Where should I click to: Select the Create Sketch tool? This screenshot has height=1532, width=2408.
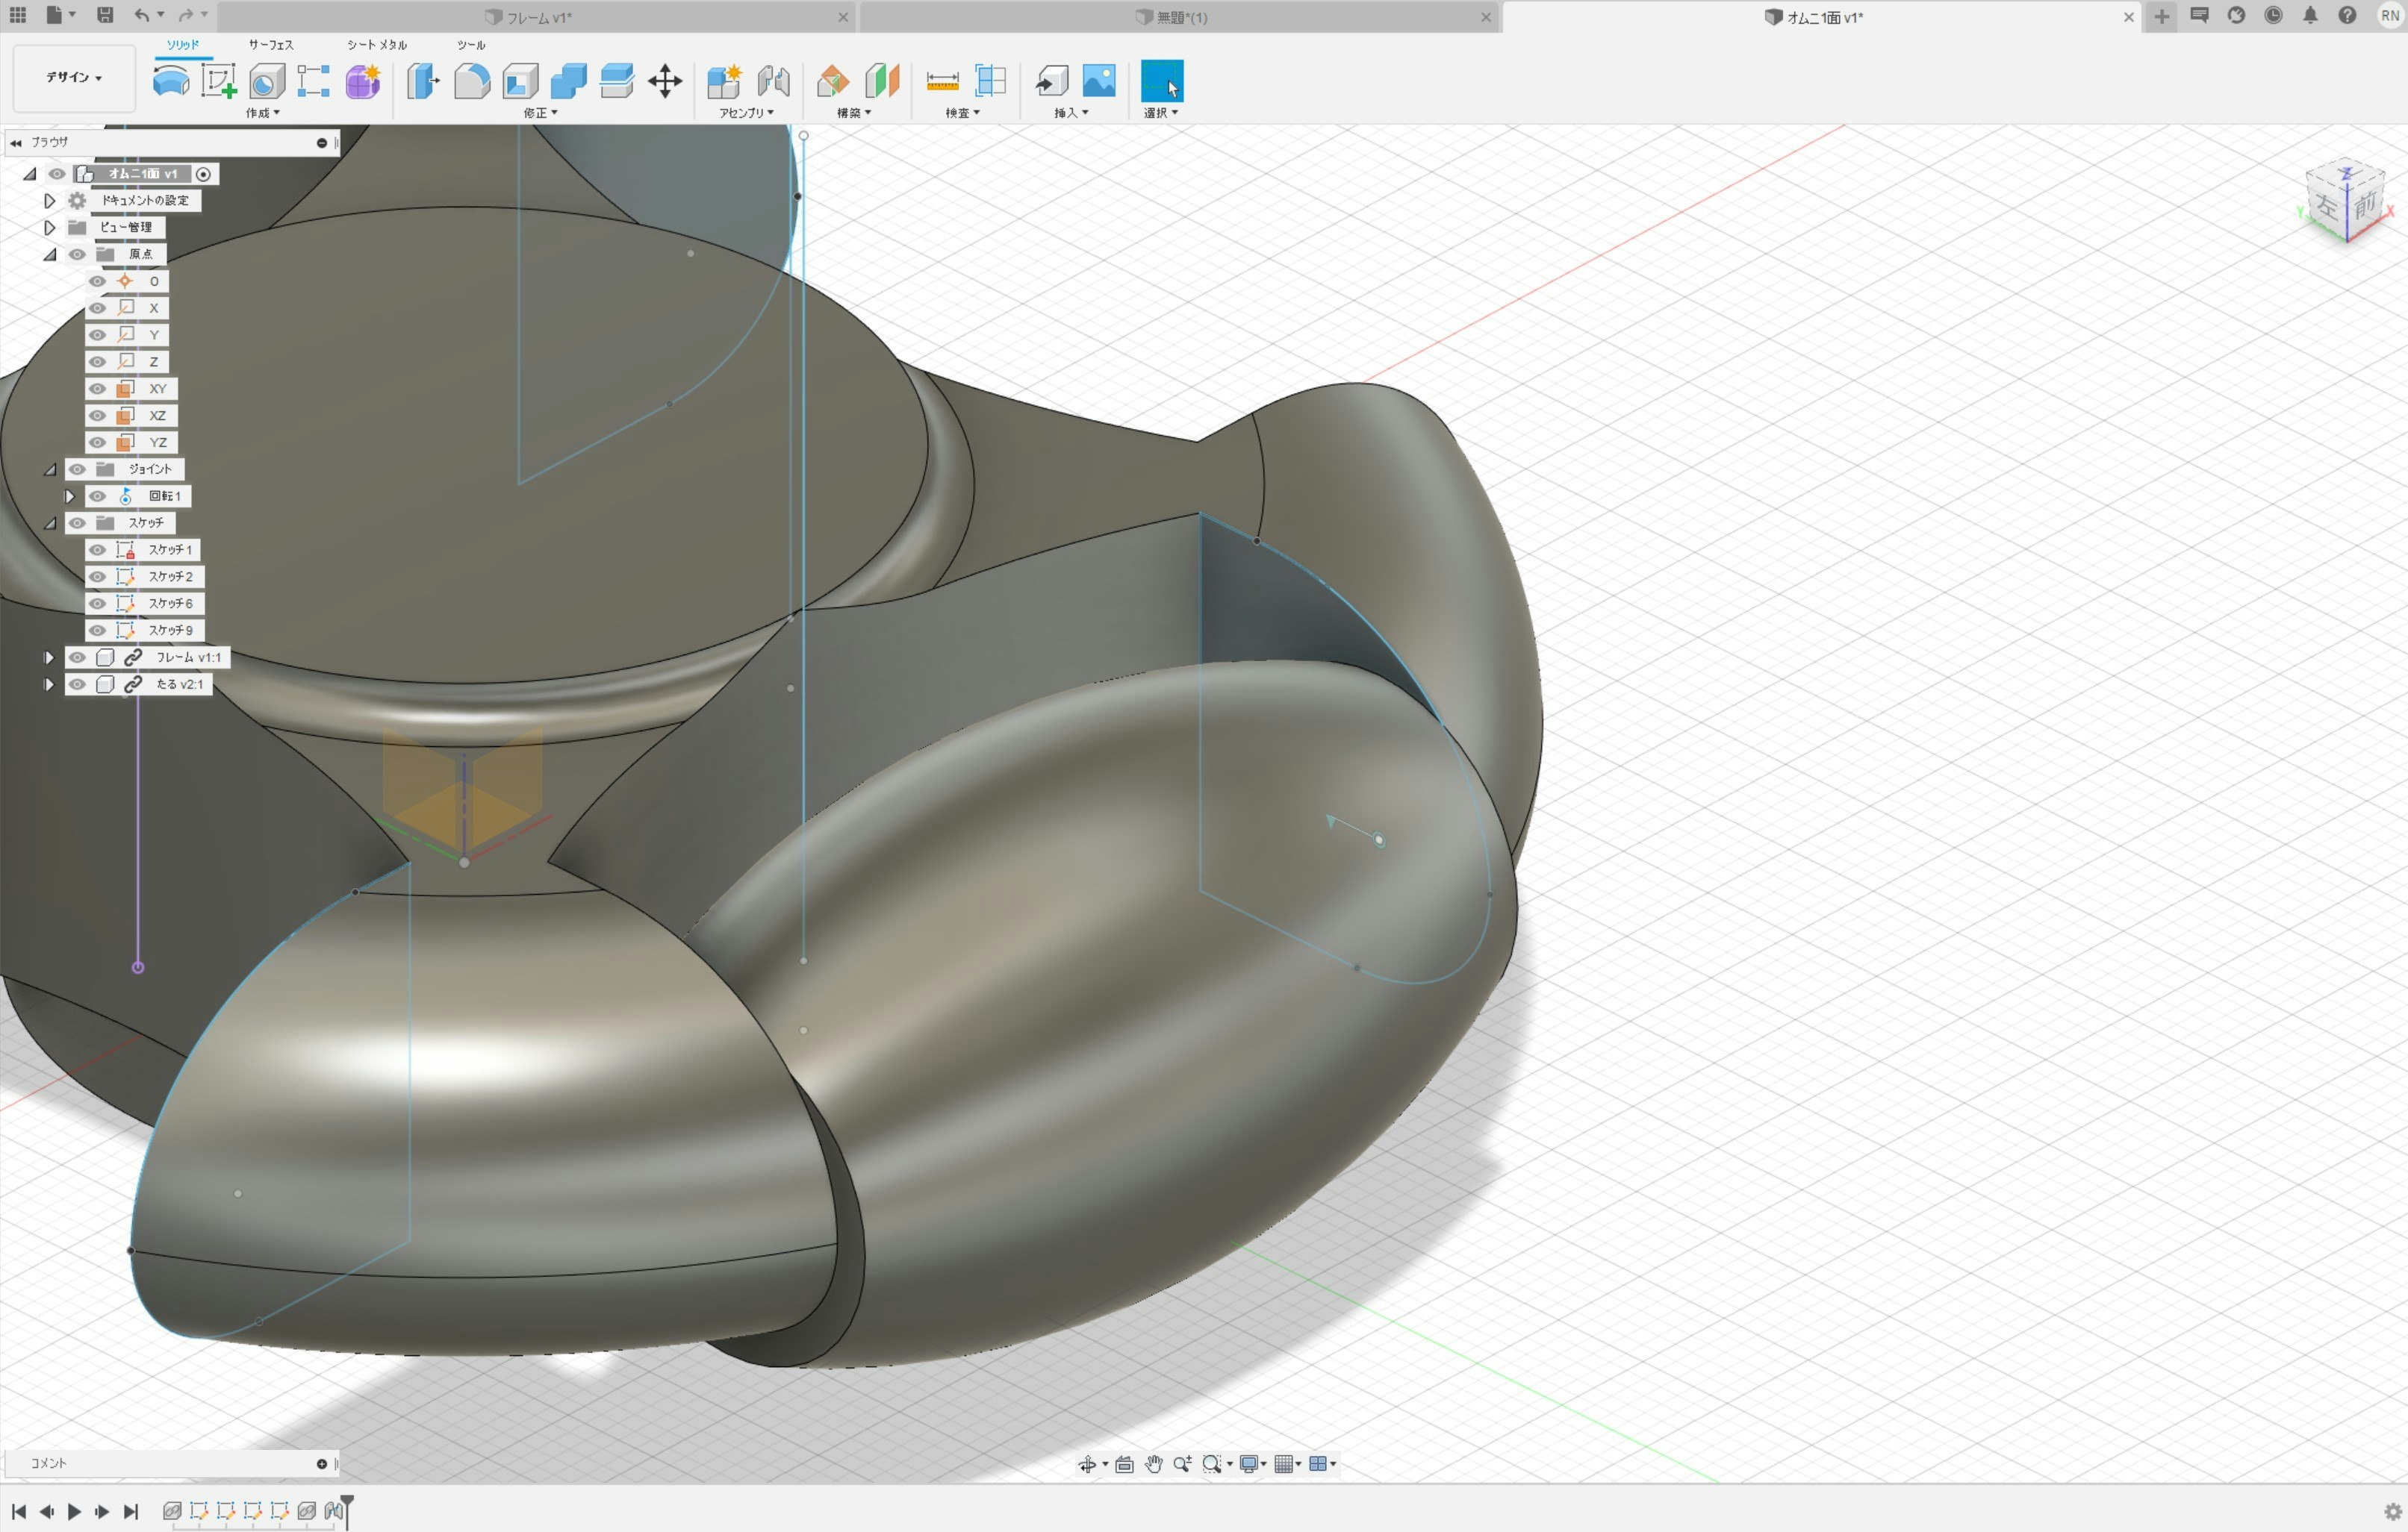point(218,81)
